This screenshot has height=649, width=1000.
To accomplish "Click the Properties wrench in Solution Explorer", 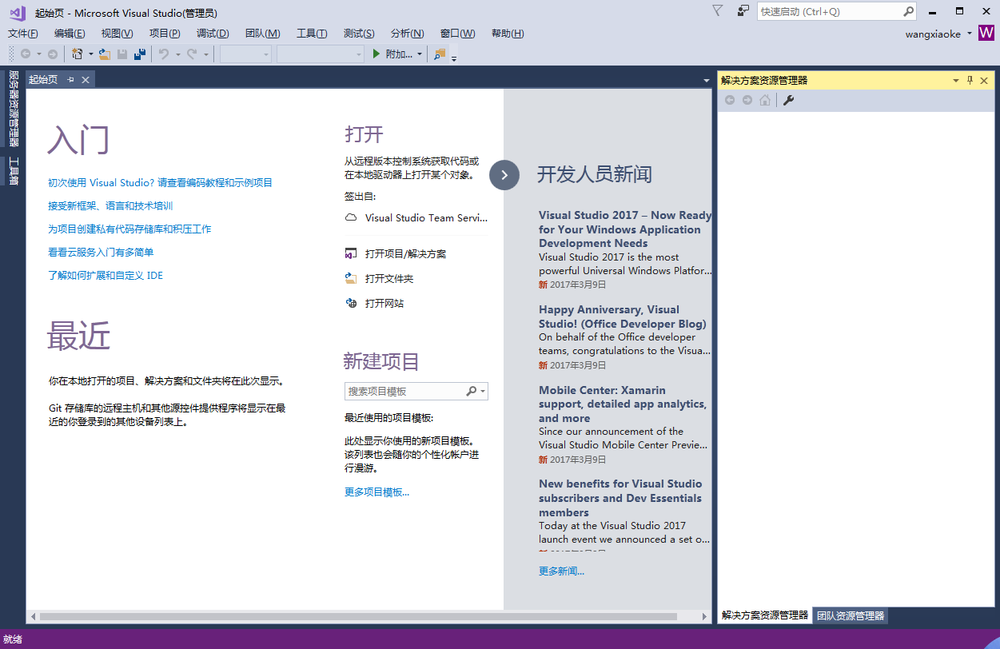I will tap(788, 100).
